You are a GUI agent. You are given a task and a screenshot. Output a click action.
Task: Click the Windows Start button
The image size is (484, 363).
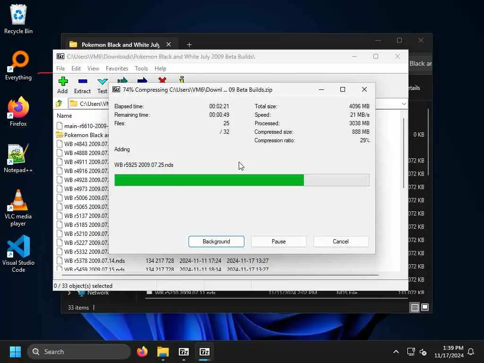pos(15,352)
